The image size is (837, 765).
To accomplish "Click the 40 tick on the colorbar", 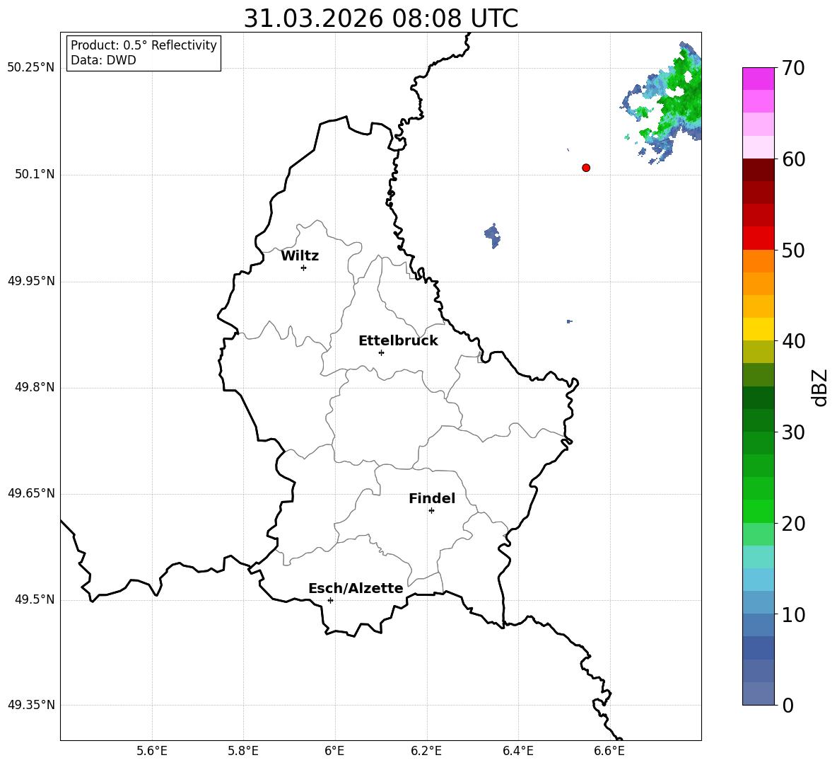I will 793,341.
